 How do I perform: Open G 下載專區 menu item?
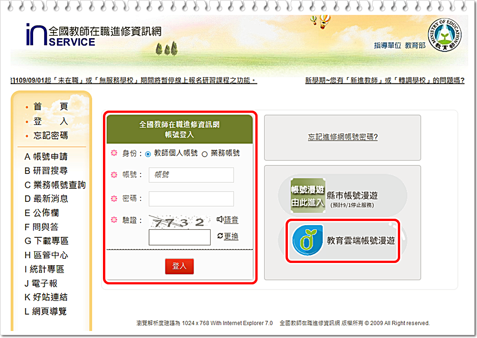point(46,241)
